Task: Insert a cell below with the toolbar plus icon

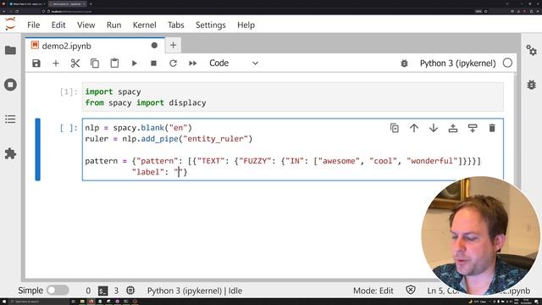Action: click(x=56, y=64)
